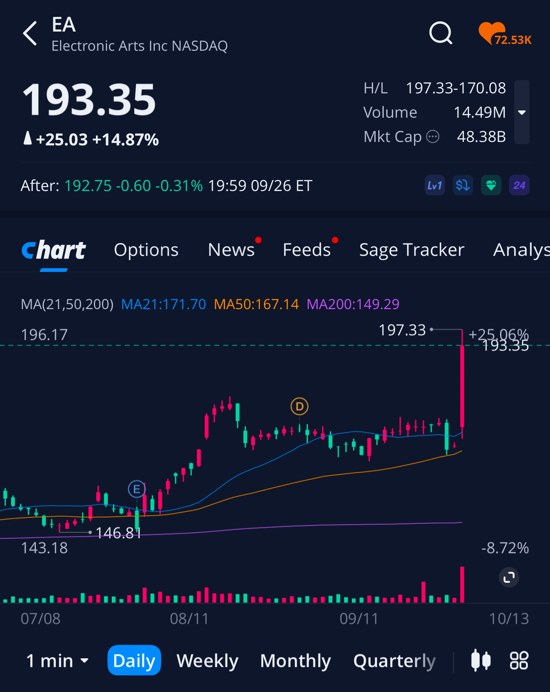Tap the E earnings marker on chart
550x692 pixels.
(x=137, y=489)
